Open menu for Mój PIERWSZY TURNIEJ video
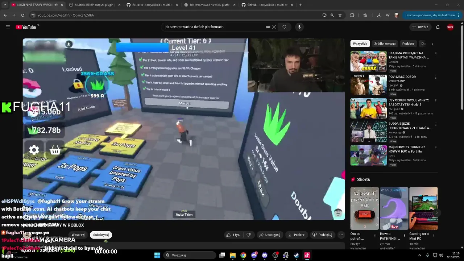This screenshot has height=261, width=464. [x=436, y=148]
